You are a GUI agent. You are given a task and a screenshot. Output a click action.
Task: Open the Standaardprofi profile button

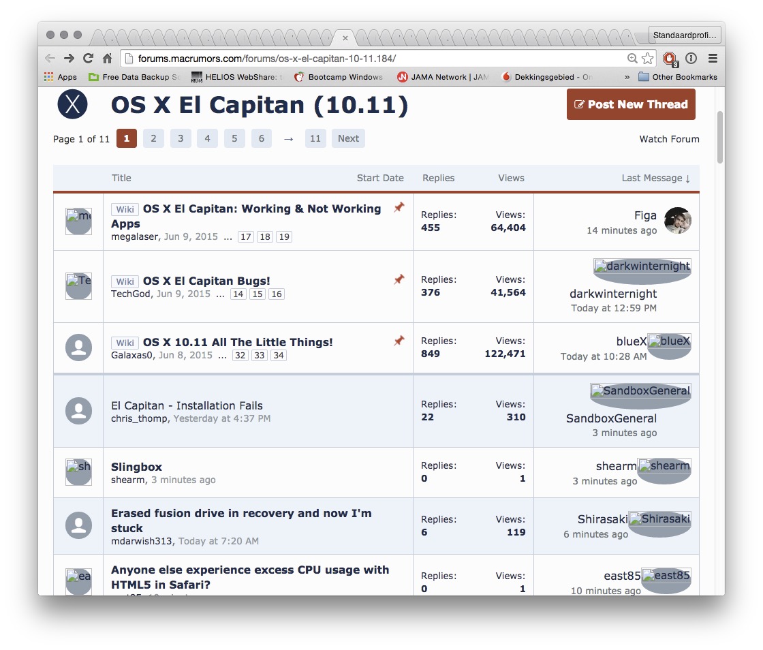click(684, 35)
